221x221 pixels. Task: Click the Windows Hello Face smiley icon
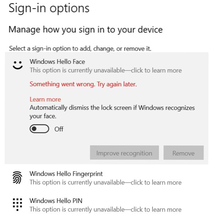click(x=17, y=65)
